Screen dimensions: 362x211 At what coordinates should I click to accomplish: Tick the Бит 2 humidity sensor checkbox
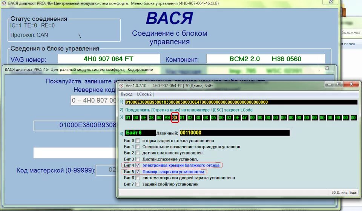138,153
